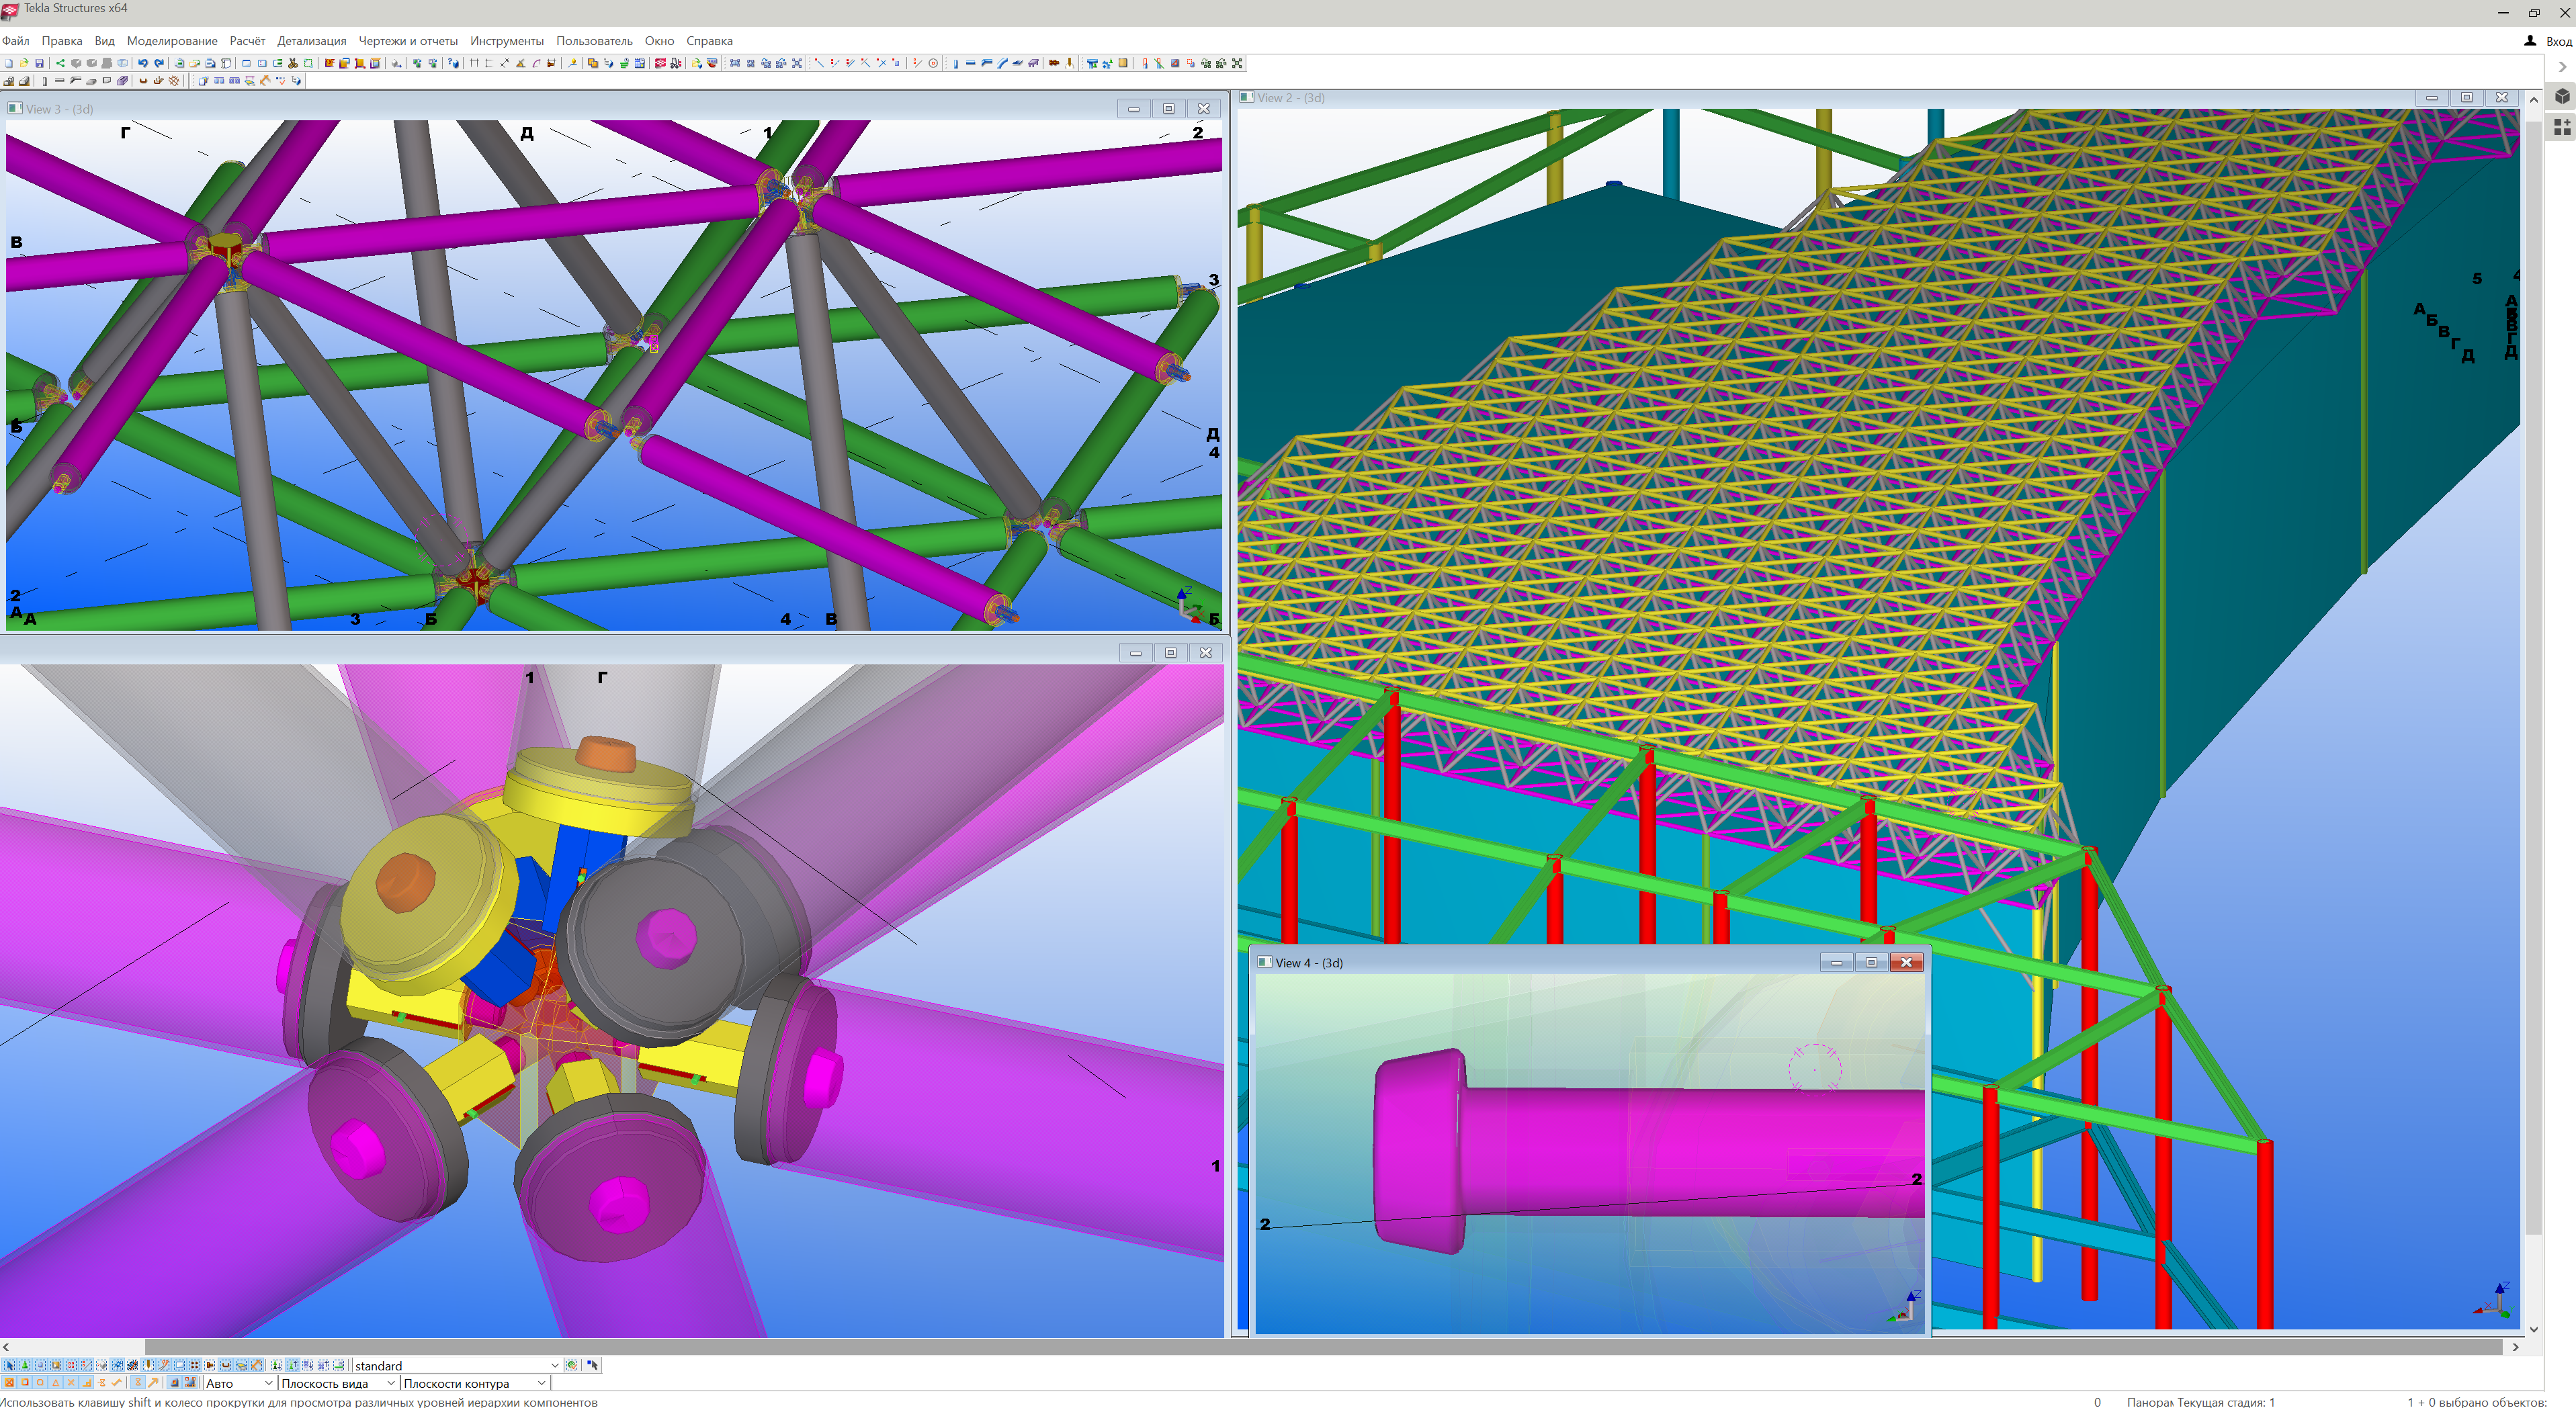
Task: Open the Чертежи и отчеты menu
Action: click(x=407, y=41)
